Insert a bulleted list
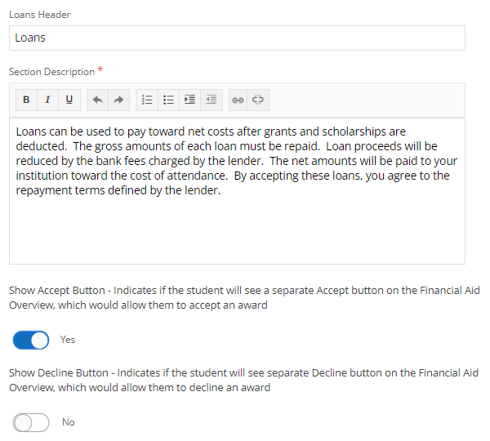 point(168,100)
